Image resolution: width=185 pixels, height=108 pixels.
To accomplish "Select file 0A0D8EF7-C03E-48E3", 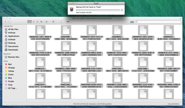I will tap(117, 81).
